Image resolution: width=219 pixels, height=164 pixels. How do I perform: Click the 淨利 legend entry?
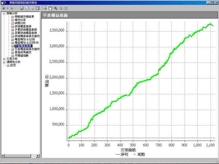click(122, 155)
